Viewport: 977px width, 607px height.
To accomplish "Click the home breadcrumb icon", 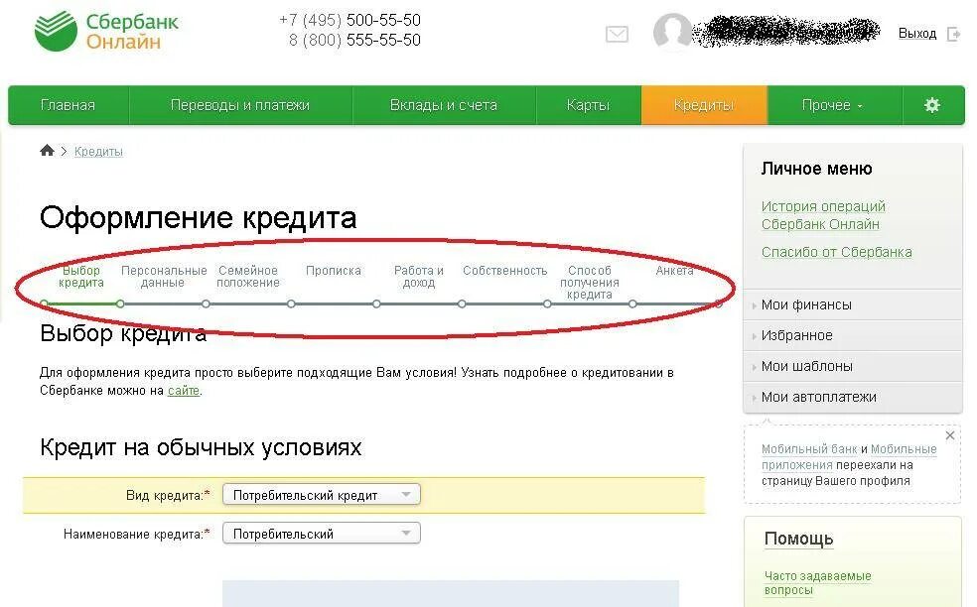I will point(47,151).
